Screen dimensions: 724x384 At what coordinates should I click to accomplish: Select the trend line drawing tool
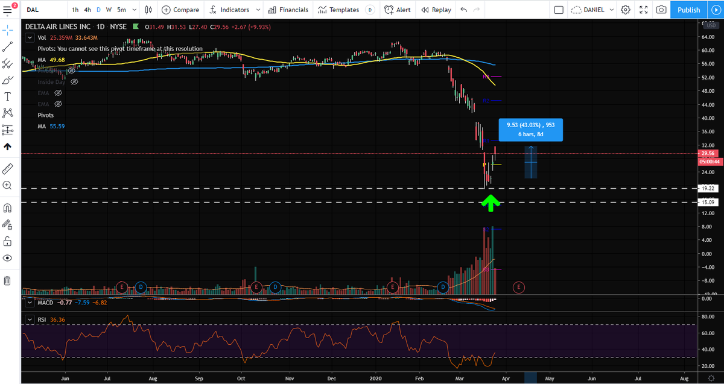coord(8,46)
